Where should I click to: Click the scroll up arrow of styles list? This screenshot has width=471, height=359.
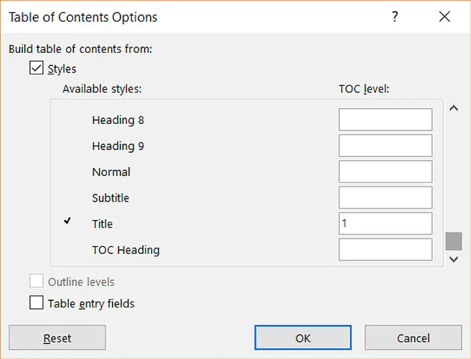453,108
